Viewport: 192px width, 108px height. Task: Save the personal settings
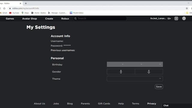pyautogui.click(x=159, y=87)
